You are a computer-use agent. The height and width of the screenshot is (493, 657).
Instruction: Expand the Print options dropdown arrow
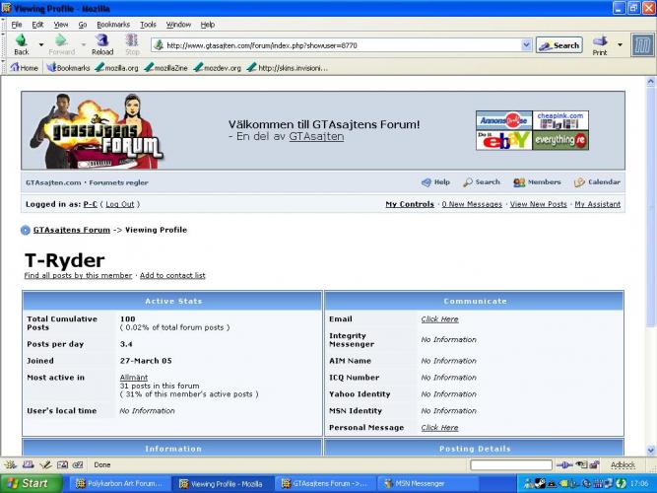point(620,45)
